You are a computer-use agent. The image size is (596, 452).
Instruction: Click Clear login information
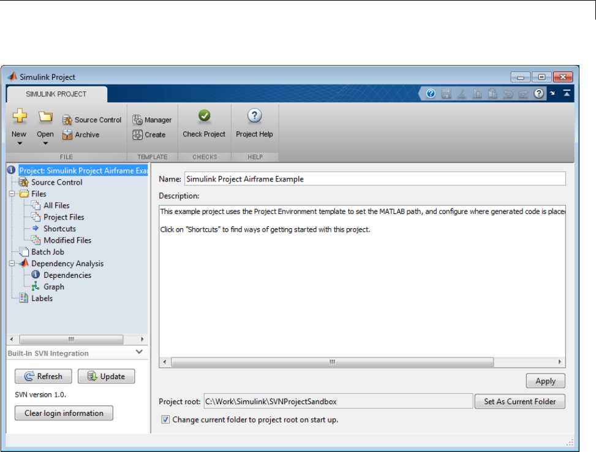[x=64, y=413]
